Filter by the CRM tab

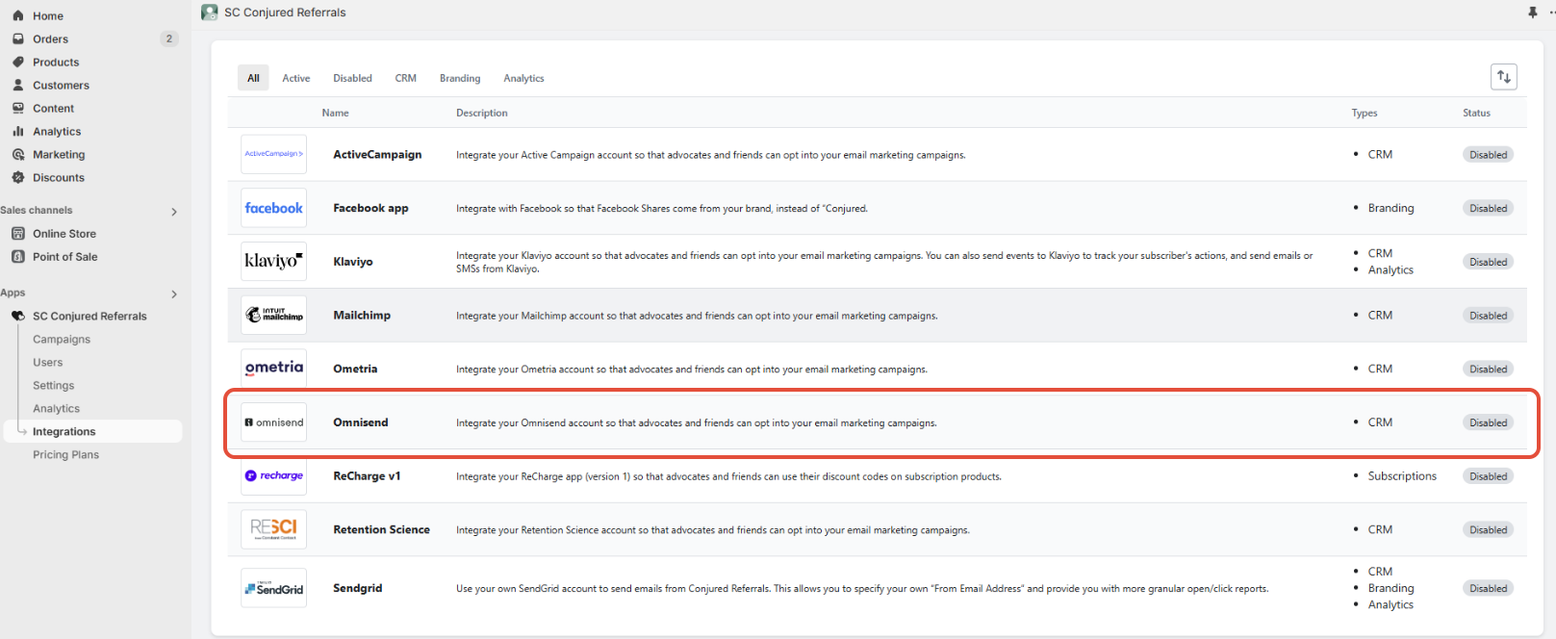click(405, 78)
